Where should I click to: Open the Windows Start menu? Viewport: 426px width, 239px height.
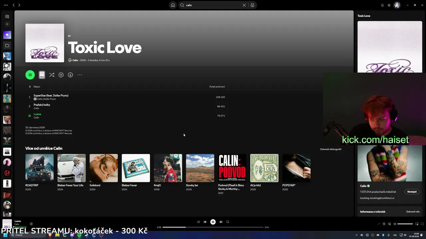[x=5, y=235]
